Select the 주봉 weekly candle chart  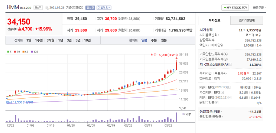(154, 40)
